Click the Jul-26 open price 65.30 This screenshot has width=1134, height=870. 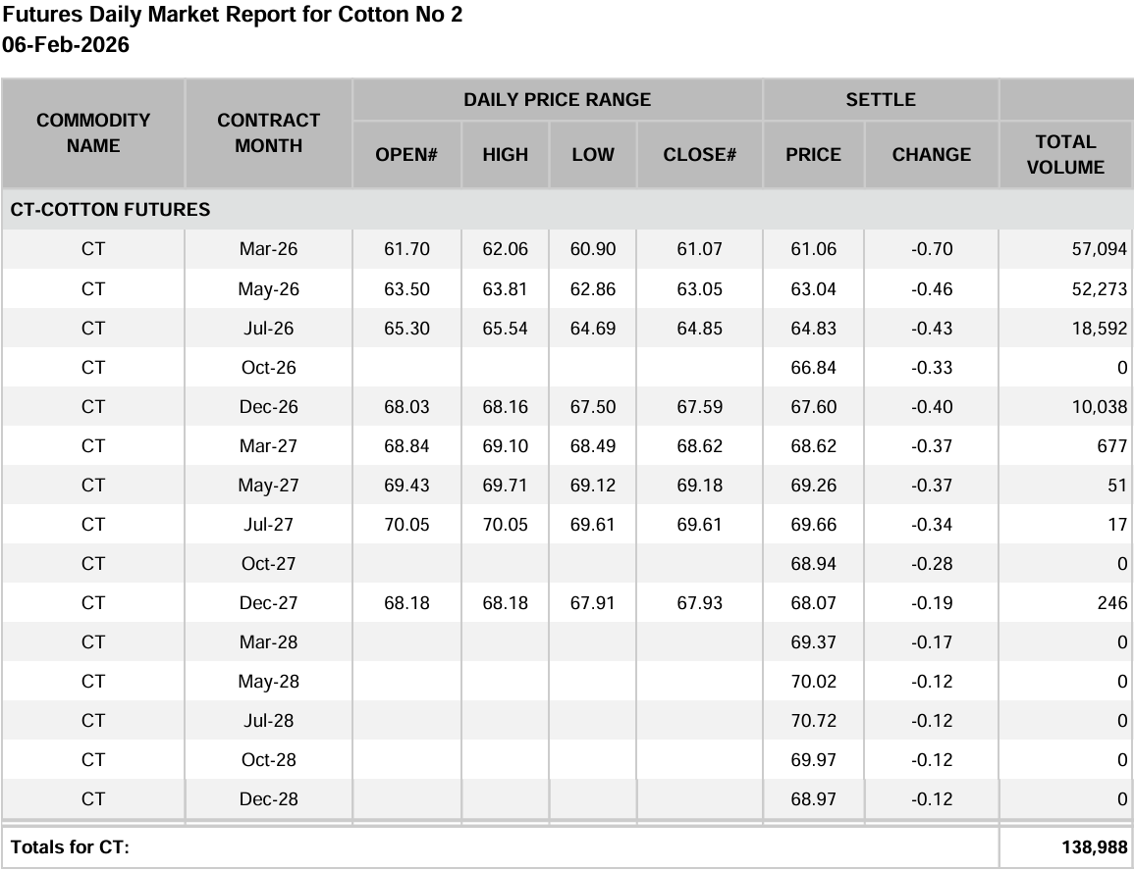coord(406,329)
